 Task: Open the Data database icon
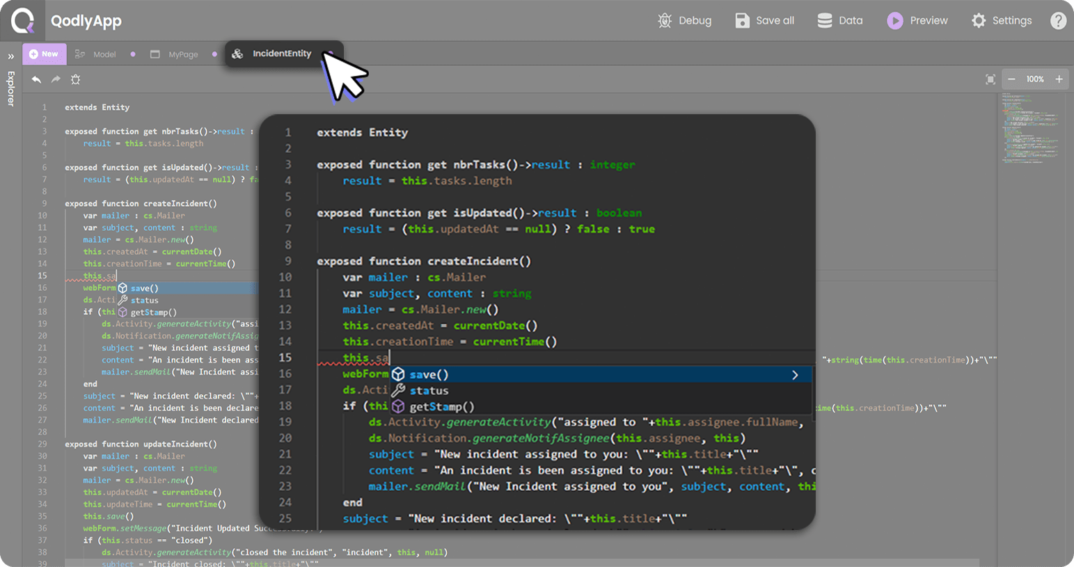coord(825,21)
